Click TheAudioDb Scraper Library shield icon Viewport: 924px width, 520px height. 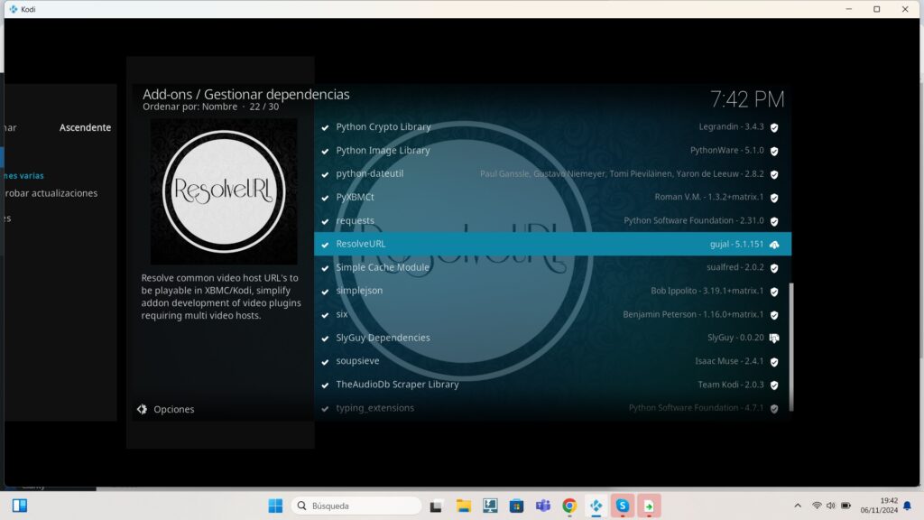pyautogui.click(x=774, y=385)
